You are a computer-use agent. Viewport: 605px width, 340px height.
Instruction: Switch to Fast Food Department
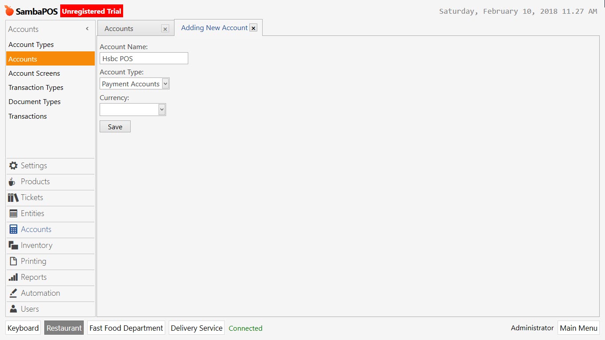tap(126, 328)
